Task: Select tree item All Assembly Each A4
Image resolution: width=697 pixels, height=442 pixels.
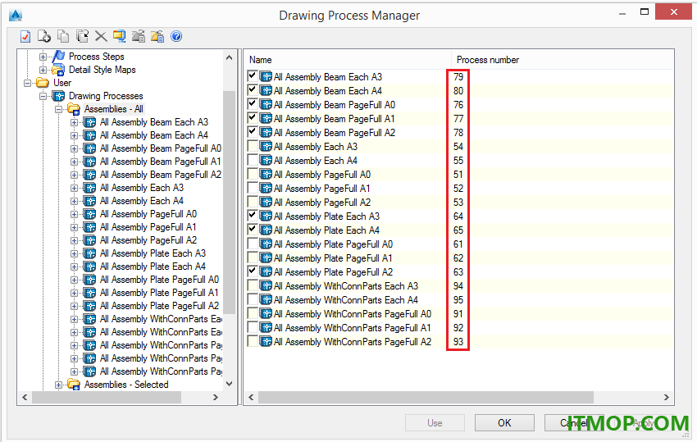Action: click(x=141, y=201)
